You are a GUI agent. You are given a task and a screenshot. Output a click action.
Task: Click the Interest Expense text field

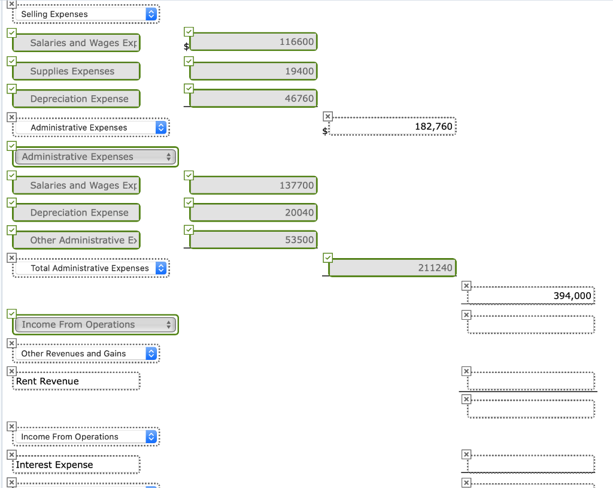point(76,465)
